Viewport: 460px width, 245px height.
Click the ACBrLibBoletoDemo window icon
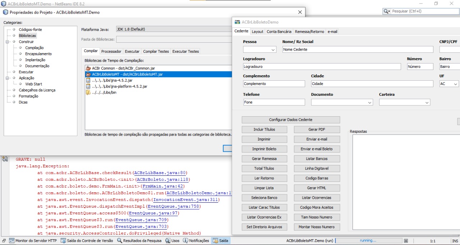click(237, 22)
